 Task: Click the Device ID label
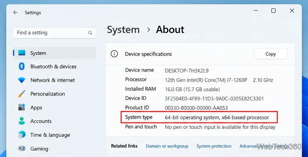coord(136,98)
